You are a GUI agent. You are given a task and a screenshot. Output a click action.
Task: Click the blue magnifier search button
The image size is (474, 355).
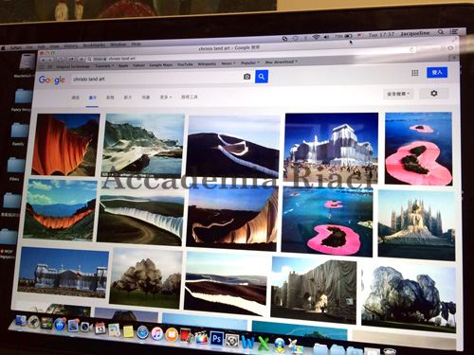pos(262,77)
